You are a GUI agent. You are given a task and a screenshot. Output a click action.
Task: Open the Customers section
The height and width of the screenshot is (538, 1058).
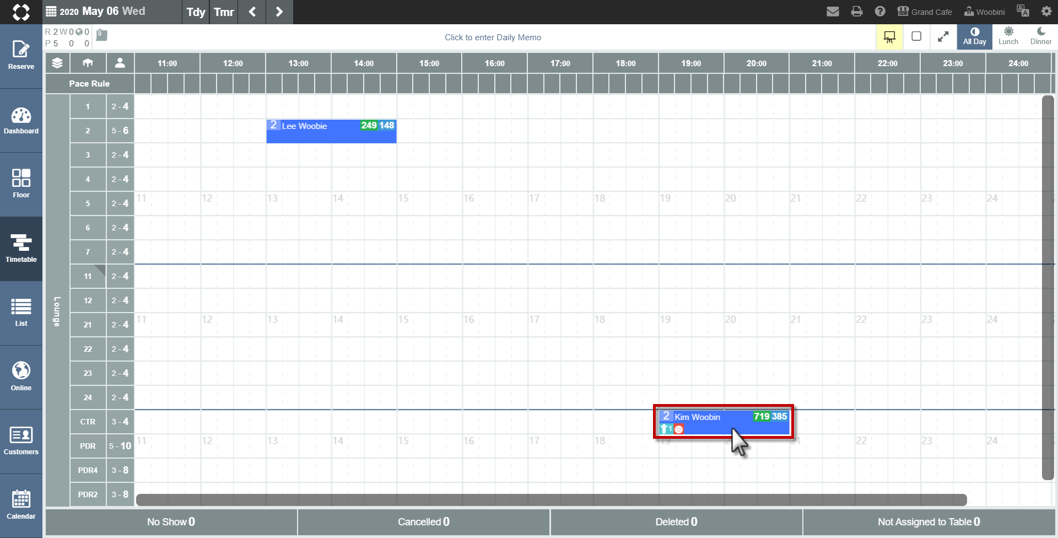[21, 442]
